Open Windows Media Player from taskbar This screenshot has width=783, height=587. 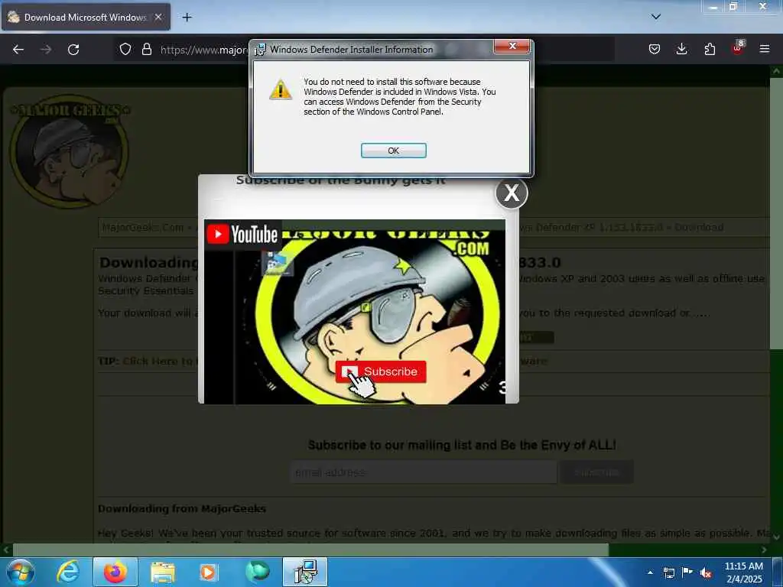tap(208, 572)
